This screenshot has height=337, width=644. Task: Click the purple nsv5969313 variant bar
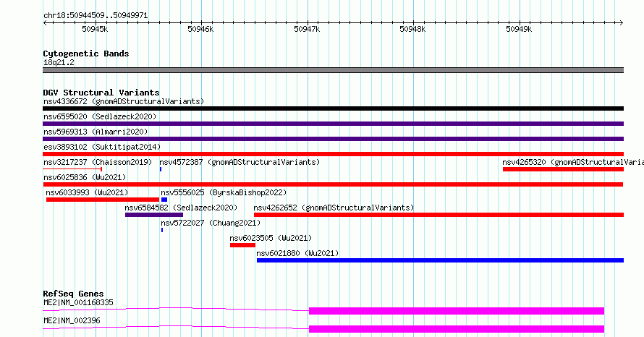333,139
